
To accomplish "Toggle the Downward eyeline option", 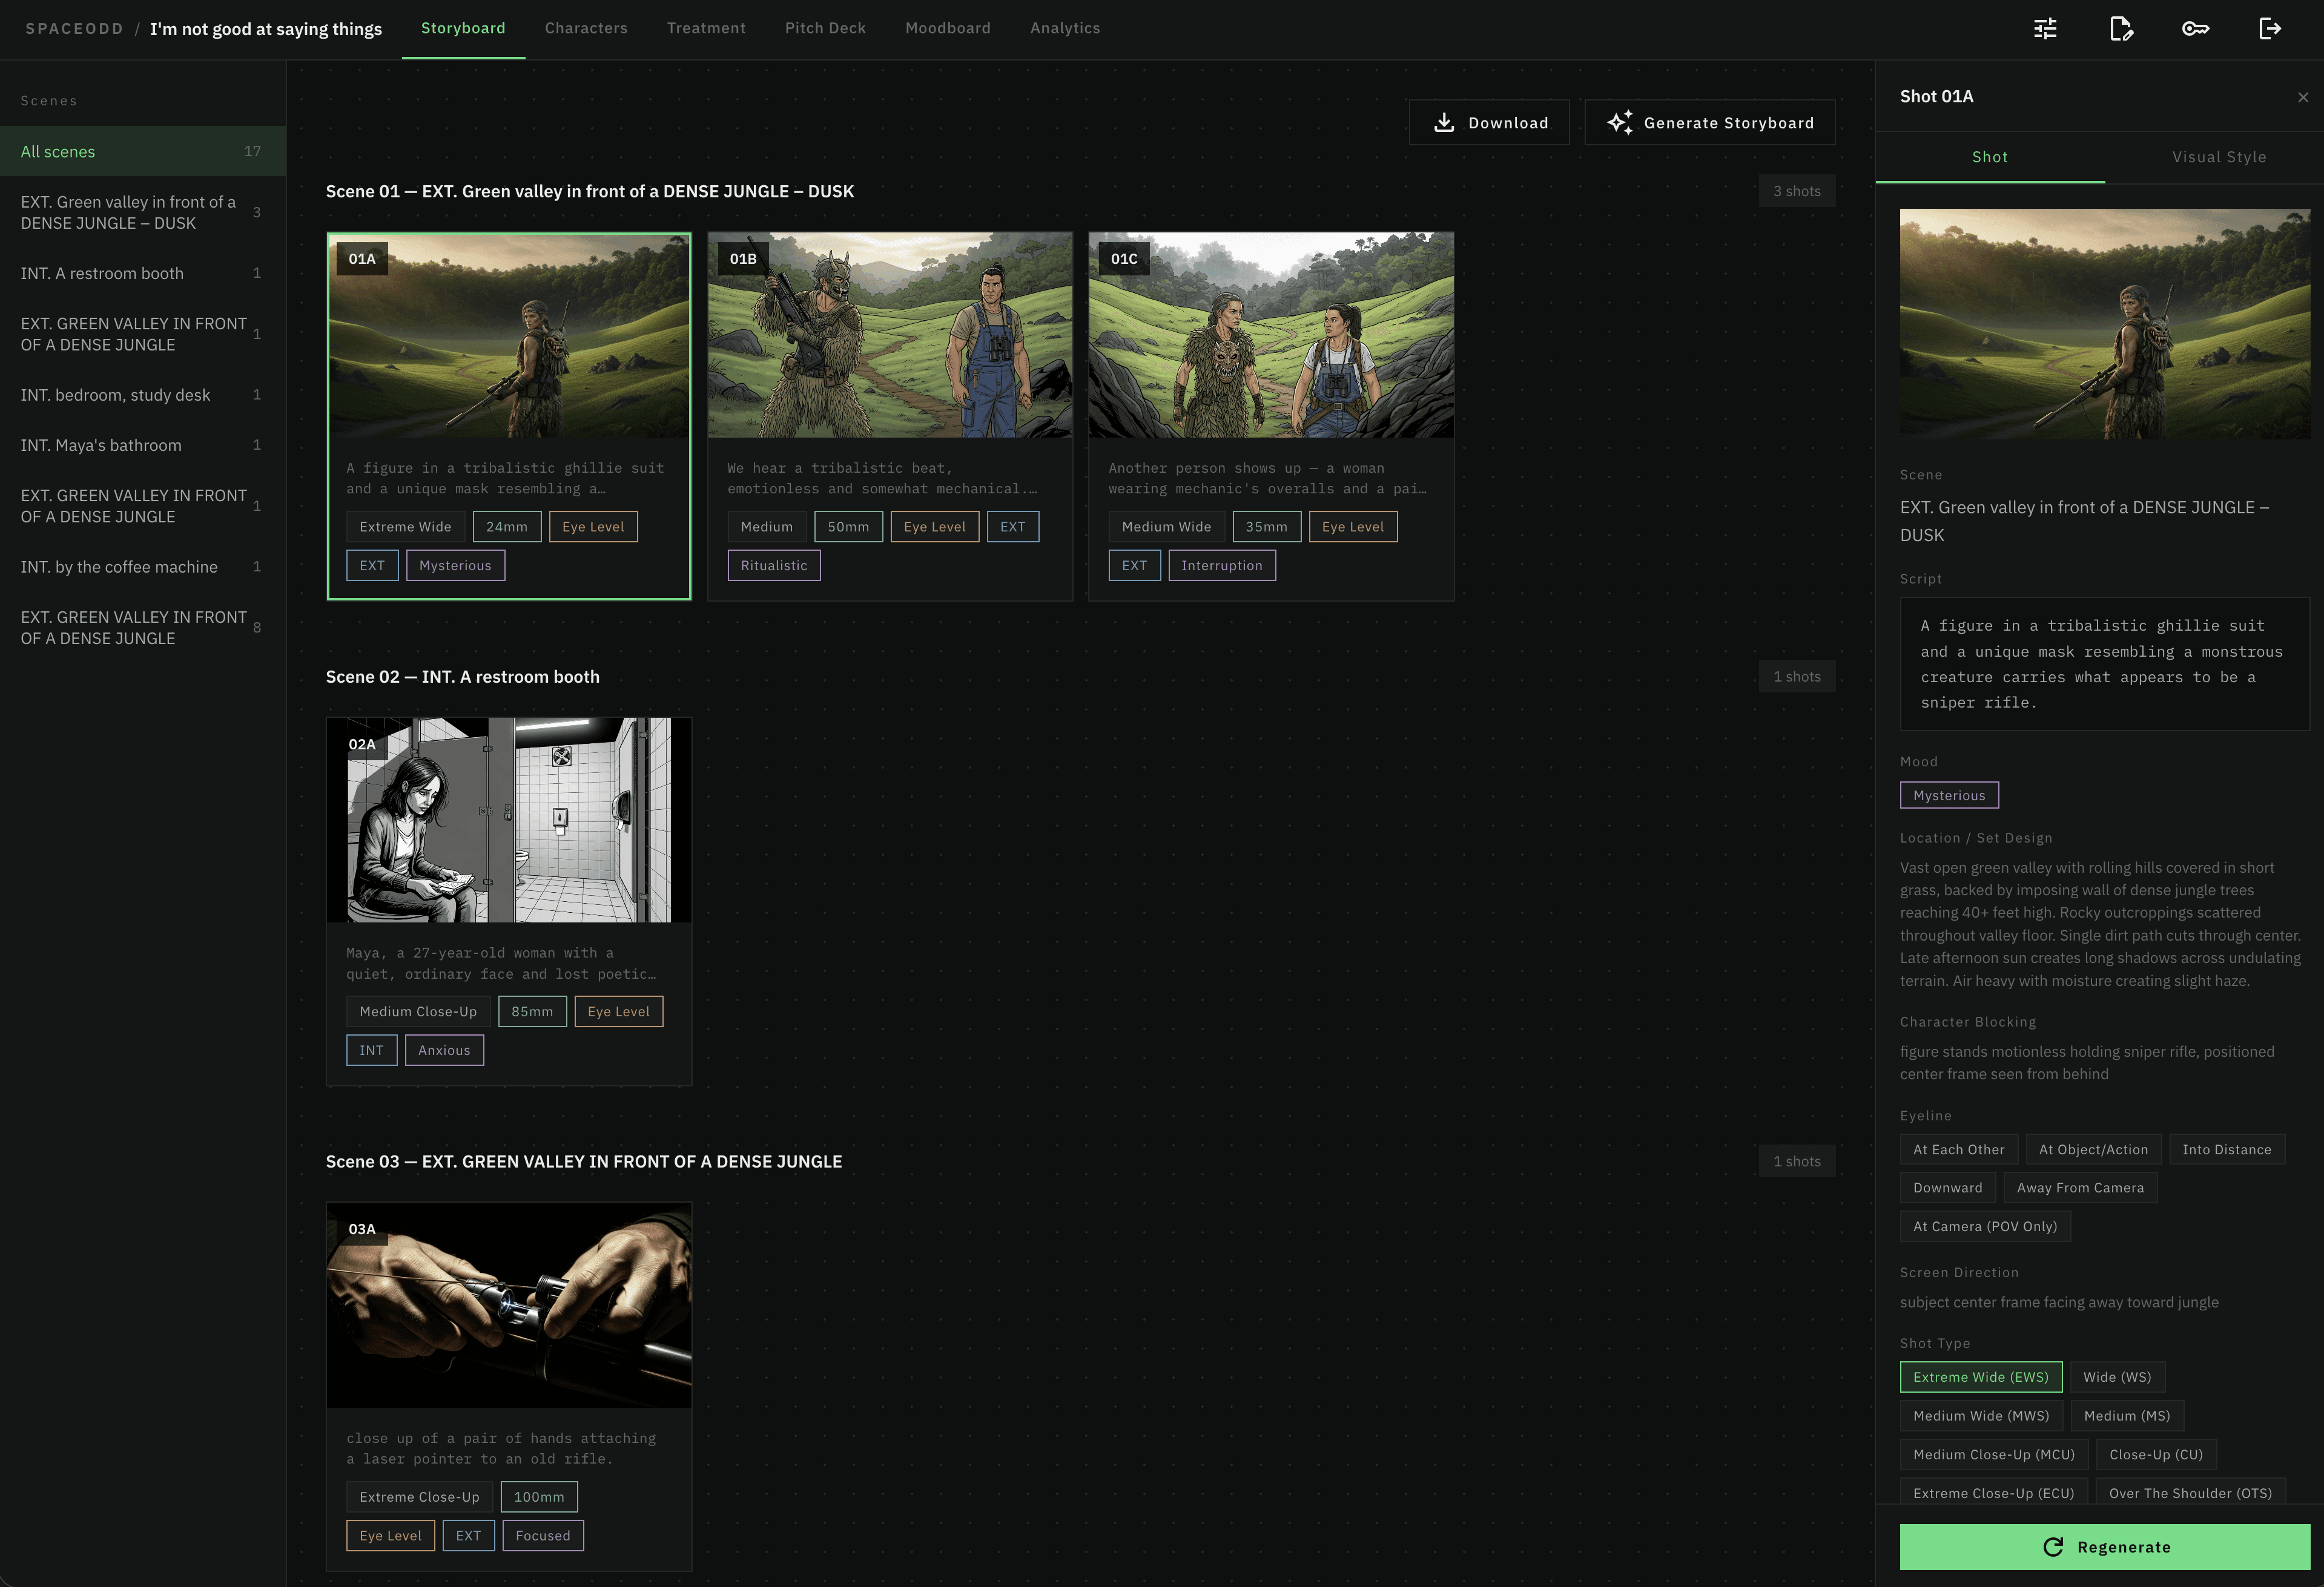I will pos(1947,1188).
